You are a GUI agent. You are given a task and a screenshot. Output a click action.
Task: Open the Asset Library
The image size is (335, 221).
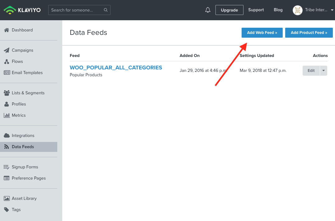click(24, 198)
